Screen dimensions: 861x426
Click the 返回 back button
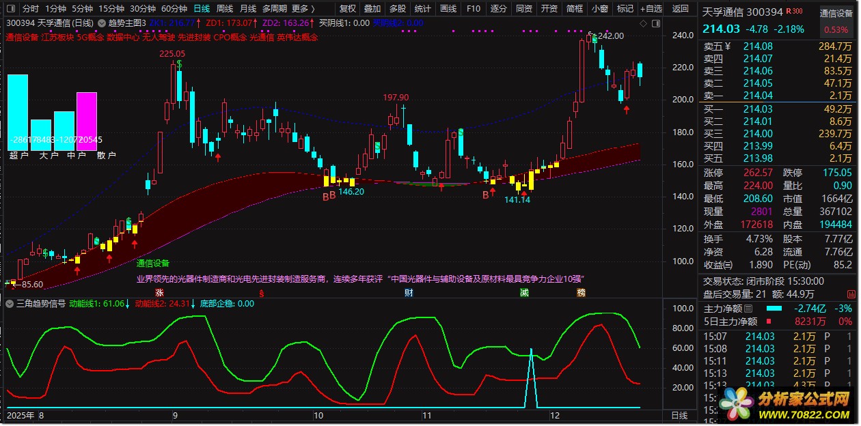[x=681, y=9]
